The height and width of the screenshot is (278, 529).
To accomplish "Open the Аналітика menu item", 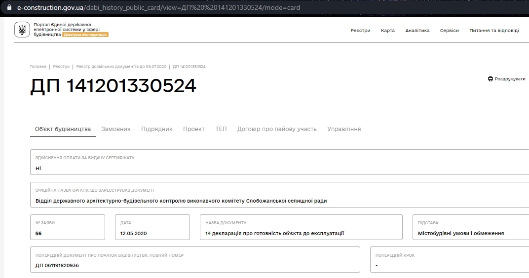I will pyautogui.click(x=417, y=31).
